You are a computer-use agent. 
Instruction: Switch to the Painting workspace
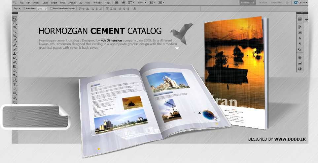(277, 3)
